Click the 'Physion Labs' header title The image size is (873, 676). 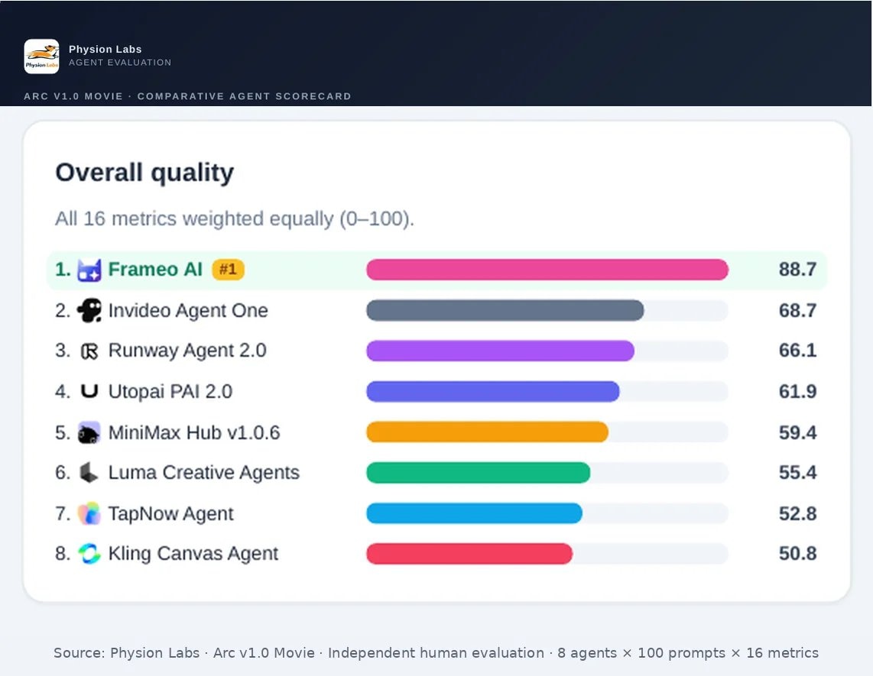click(105, 49)
